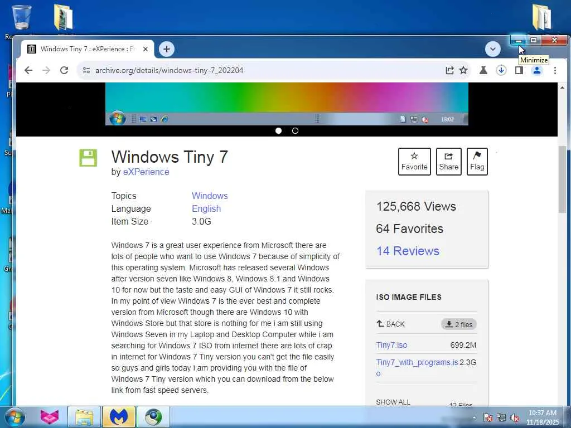
Task: Select the first carousel dot
Action: point(279,130)
